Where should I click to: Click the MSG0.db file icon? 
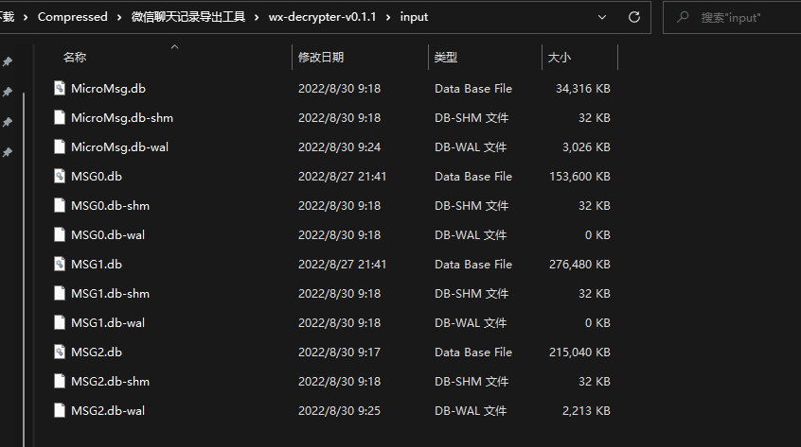pos(60,177)
